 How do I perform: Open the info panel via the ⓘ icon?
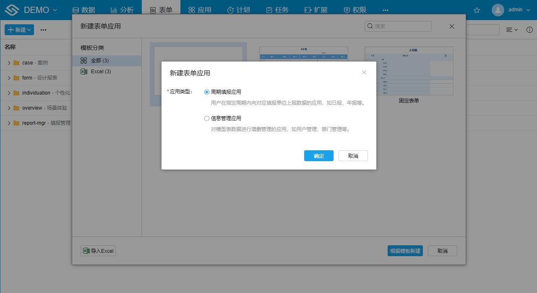tap(529, 30)
